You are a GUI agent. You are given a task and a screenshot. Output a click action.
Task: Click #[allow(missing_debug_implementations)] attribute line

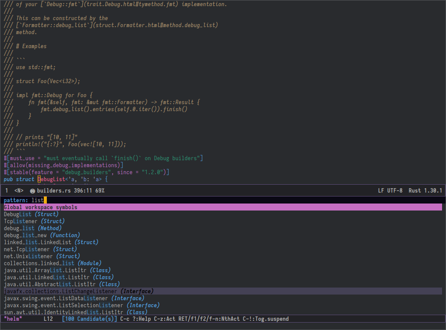coord(63,165)
